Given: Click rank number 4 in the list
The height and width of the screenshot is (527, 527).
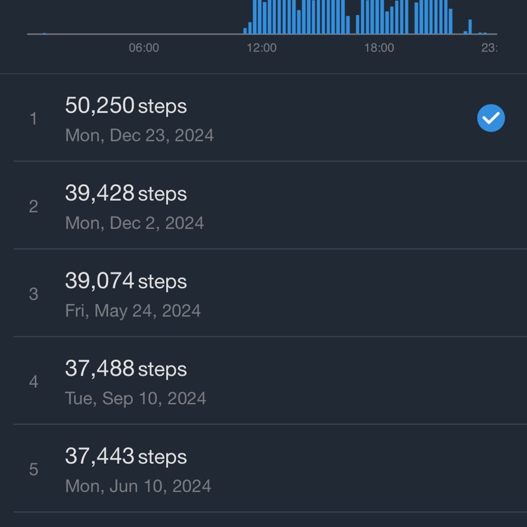Looking at the screenshot, I should coord(34,382).
